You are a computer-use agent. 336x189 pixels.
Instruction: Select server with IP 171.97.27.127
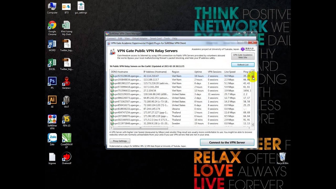[180, 113]
